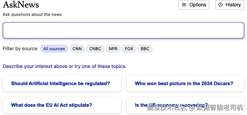Choose the NPR source filter

coord(113,49)
